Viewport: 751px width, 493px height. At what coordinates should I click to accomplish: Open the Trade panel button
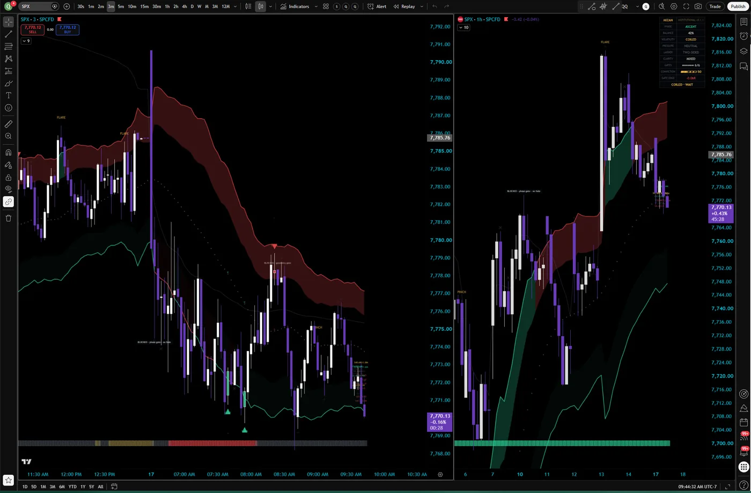click(715, 6)
